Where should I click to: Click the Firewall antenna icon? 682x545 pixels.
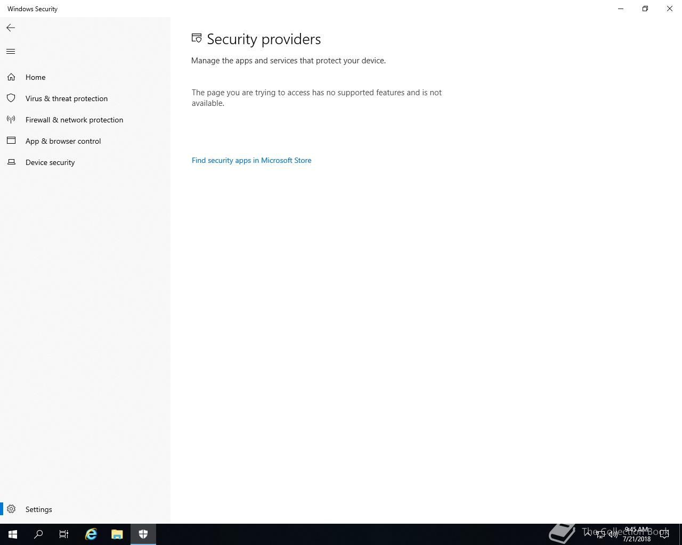(11, 120)
